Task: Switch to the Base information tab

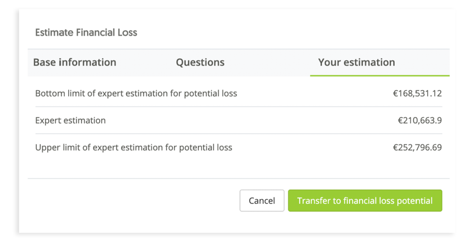Action: click(x=75, y=63)
